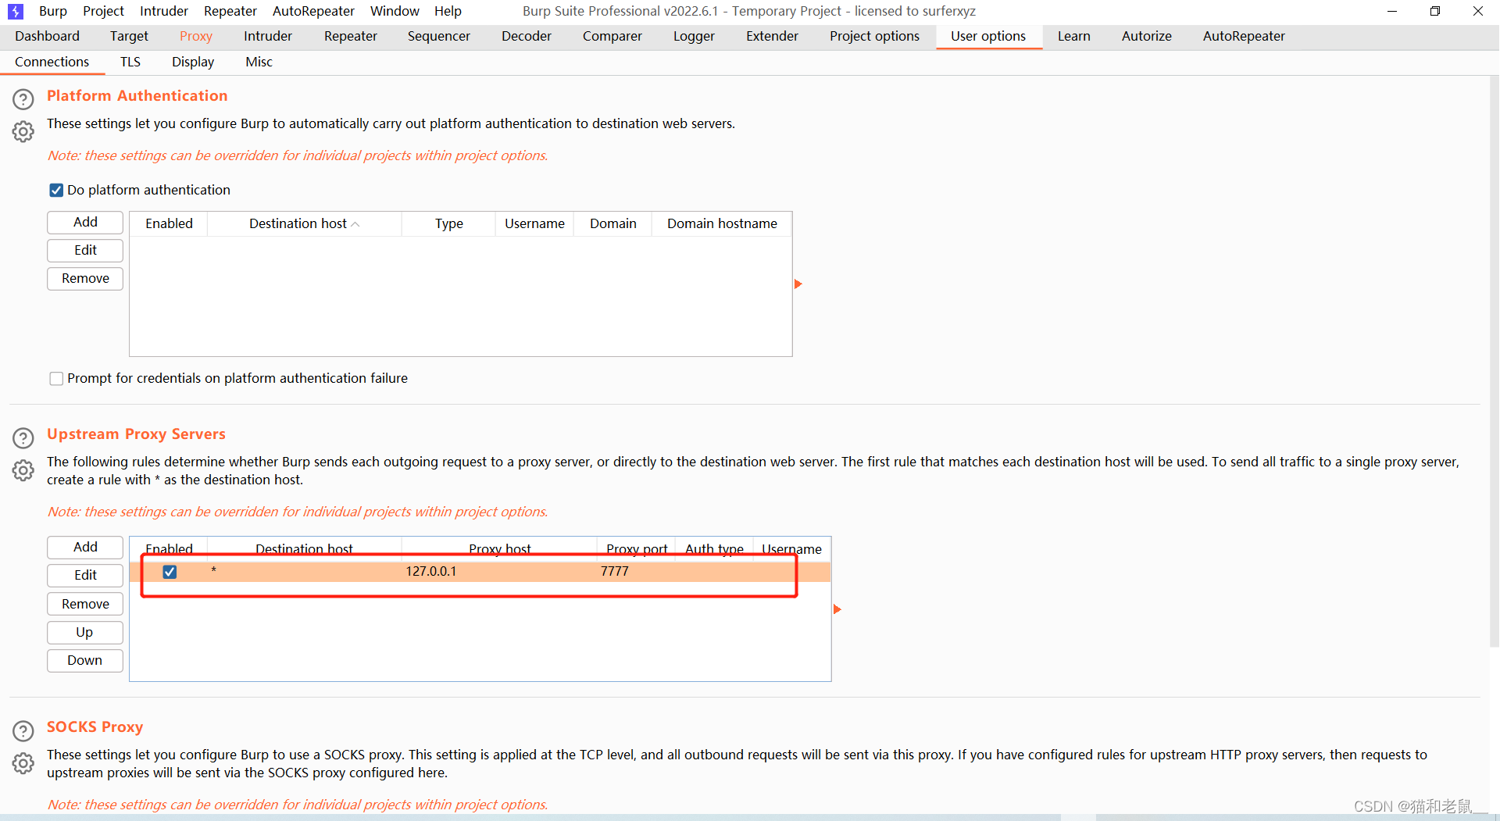
Task: Expand upstream proxy table side arrow
Action: [837, 609]
